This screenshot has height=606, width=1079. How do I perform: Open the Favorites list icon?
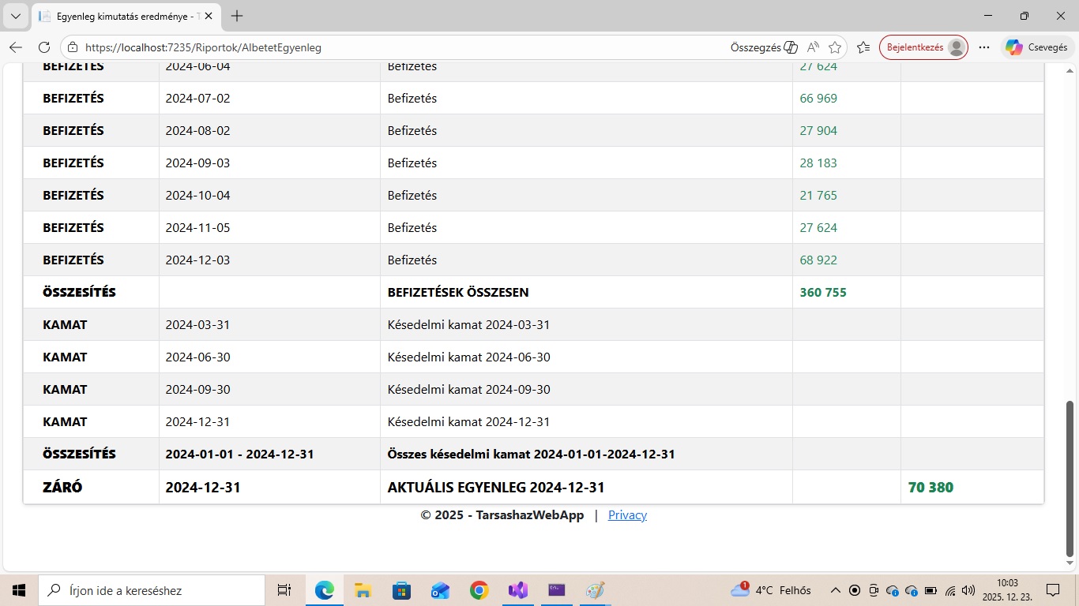point(863,47)
